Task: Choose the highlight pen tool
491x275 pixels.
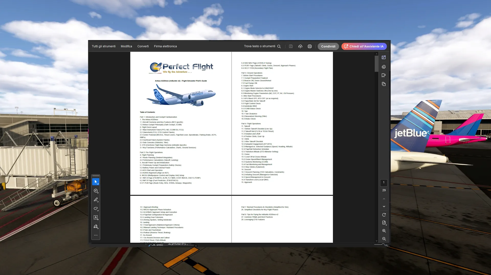Action: 96,200
